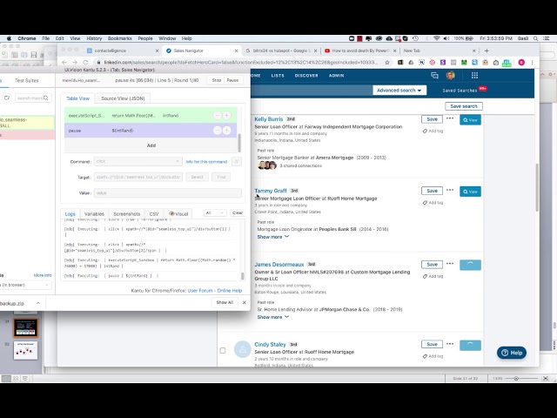Open Lists in Sales Navigator header
The width and height of the screenshot is (557, 418).
(278, 76)
